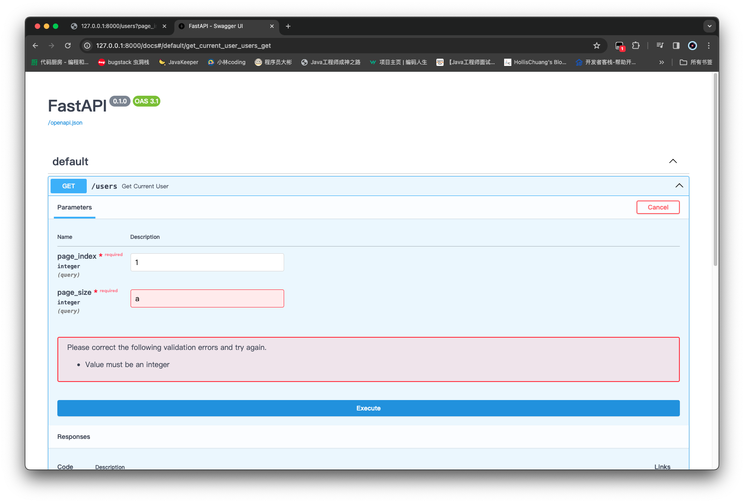Show hidden bookmarks with the double chevron

coord(662,62)
